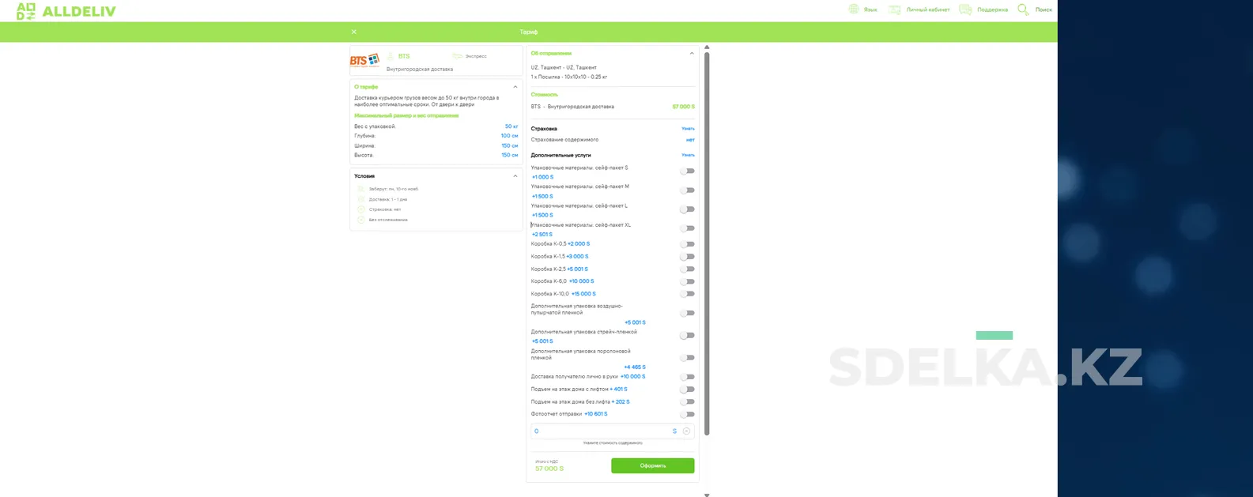This screenshot has width=1253, height=497.
Task: Click the BTS carrier logo
Action: pyautogui.click(x=364, y=60)
